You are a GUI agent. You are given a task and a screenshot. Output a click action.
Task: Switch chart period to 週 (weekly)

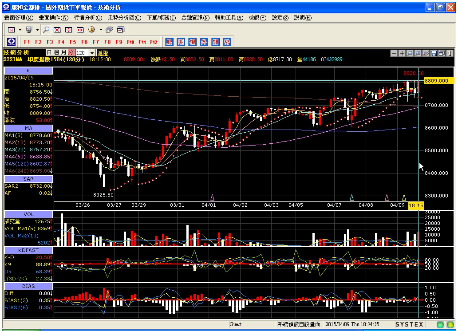click(x=56, y=52)
